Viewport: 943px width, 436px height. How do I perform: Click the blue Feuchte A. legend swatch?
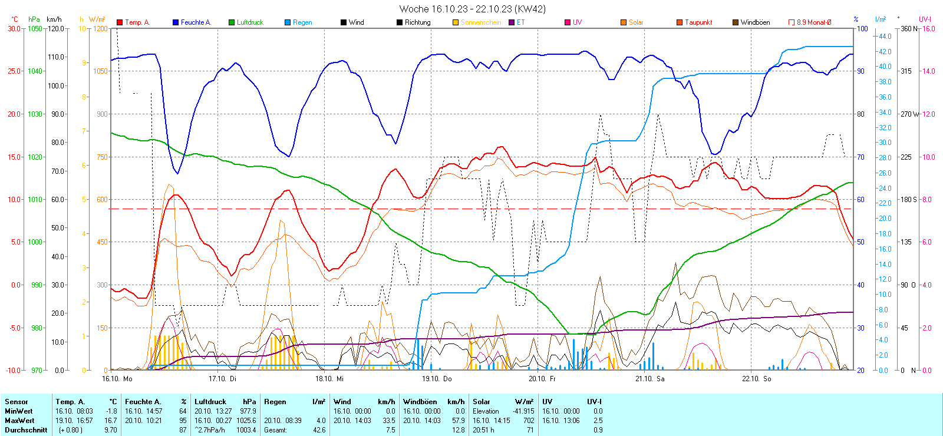click(176, 22)
